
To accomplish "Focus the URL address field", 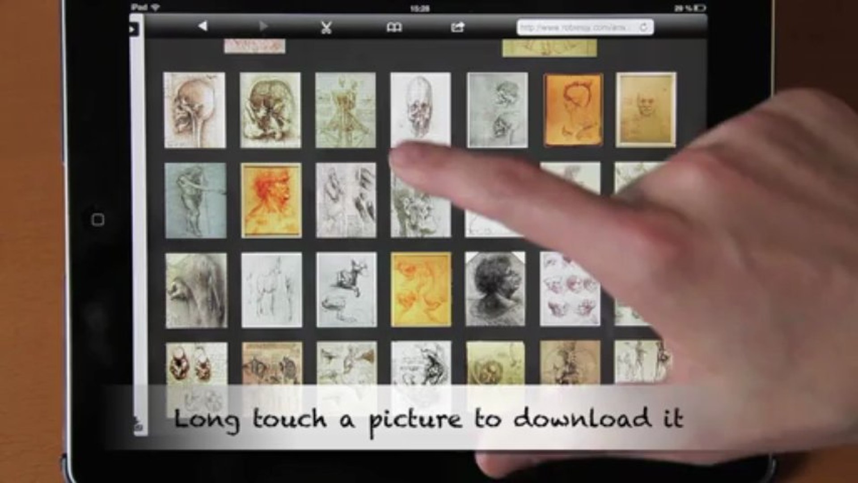I will click(x=585, y=27).
